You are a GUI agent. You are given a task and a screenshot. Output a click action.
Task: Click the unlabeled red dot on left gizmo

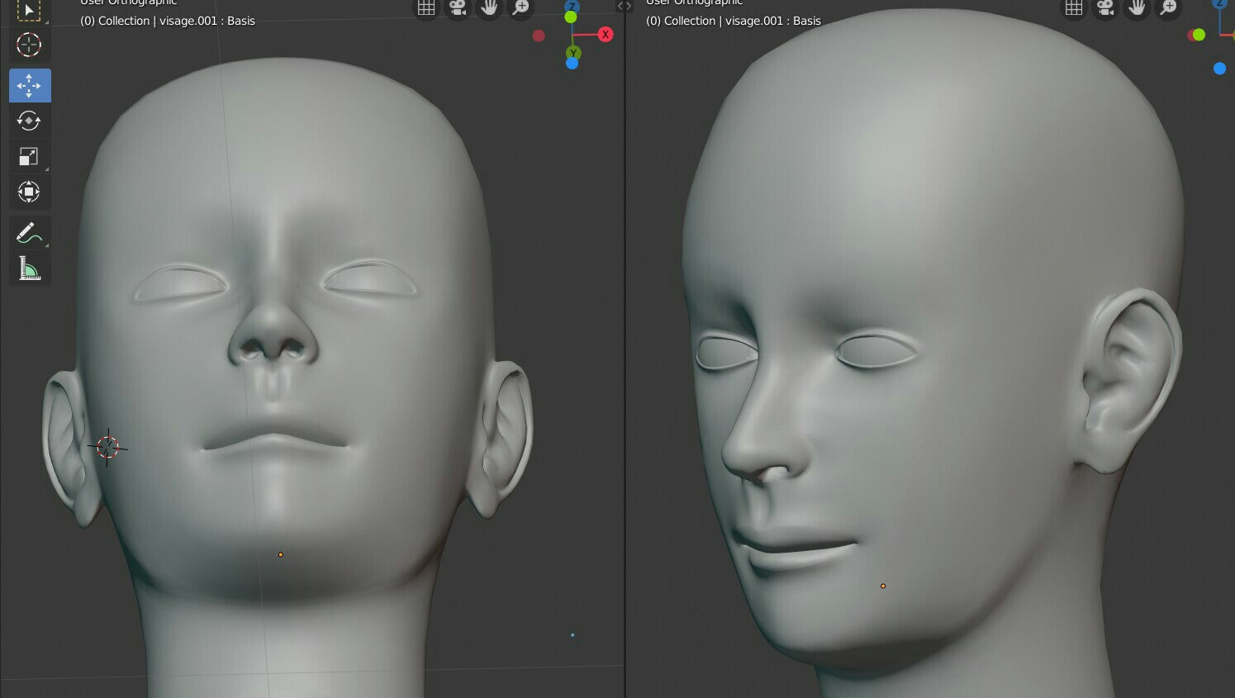539,36
